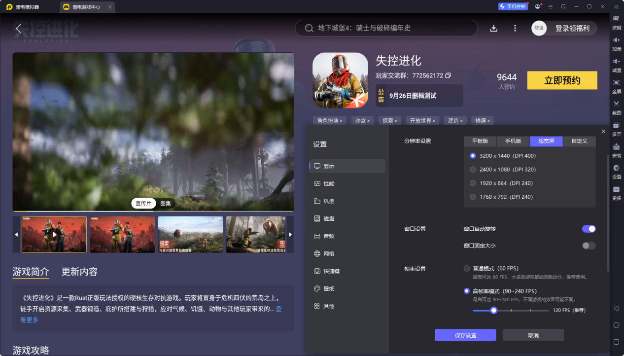Click the 立即预约 button
The height and width of the screenshot is (356, 624).
tap(562, 80)
